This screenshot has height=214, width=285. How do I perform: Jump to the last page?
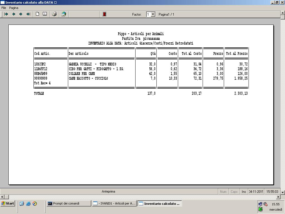[28, 14]
